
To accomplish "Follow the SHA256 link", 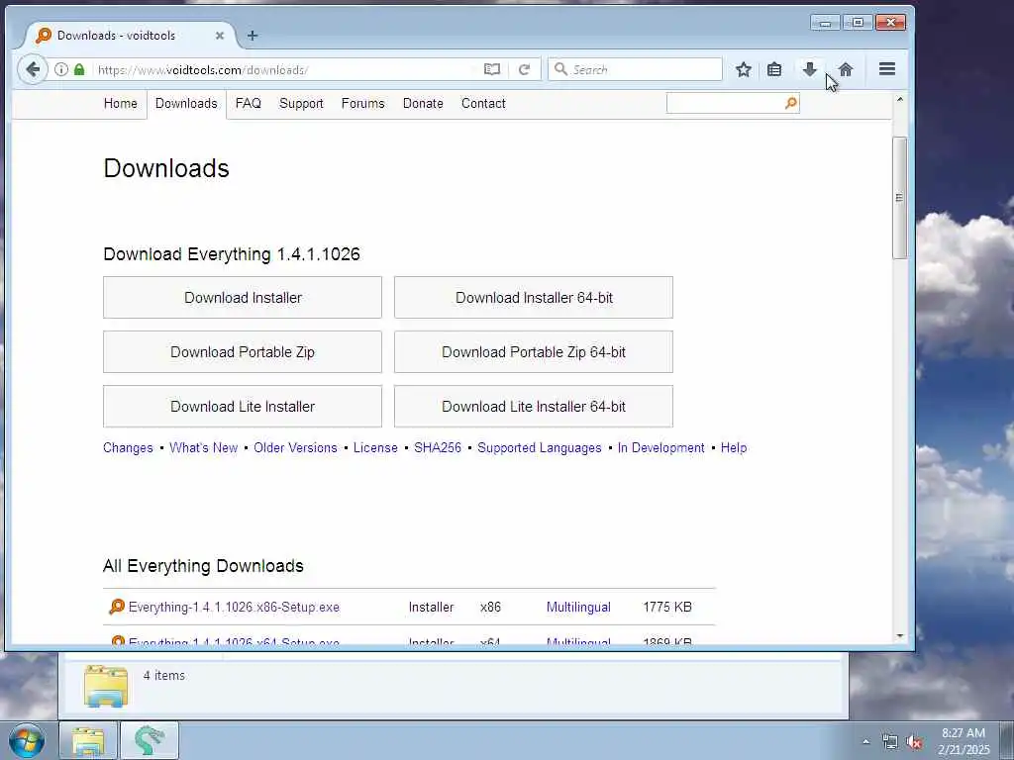I will [x=437, y=447].
